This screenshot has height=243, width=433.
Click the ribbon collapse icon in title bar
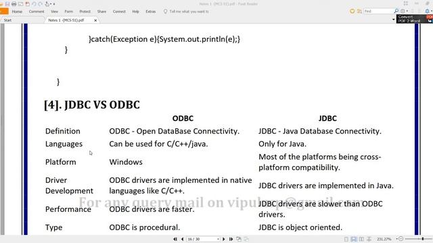(405, 3)
